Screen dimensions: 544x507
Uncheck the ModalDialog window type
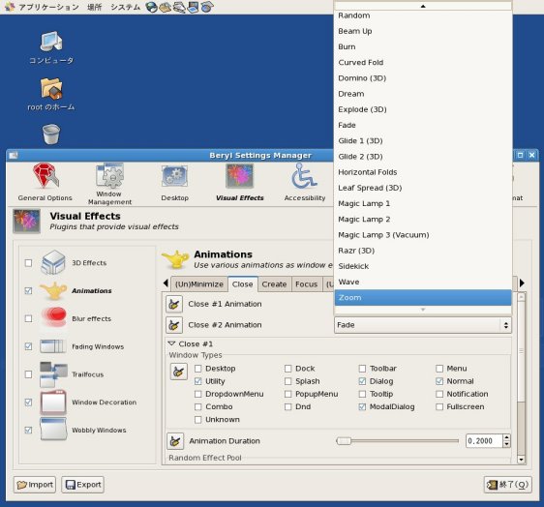(362, 406)
